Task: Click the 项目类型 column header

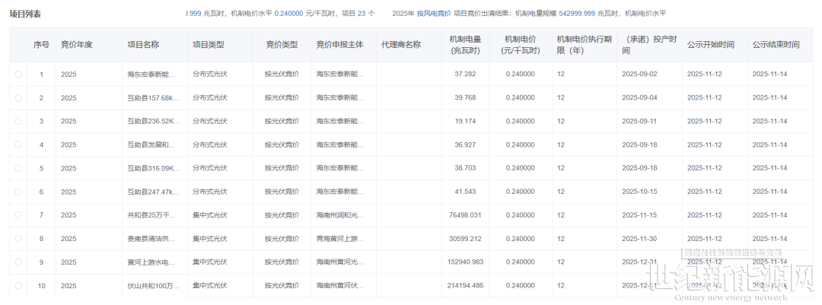Action: point(208,46)
